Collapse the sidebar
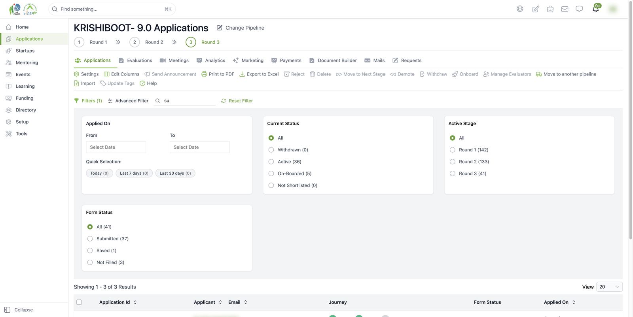The width and height of the screenshot is (633, 317). (19, 310)
